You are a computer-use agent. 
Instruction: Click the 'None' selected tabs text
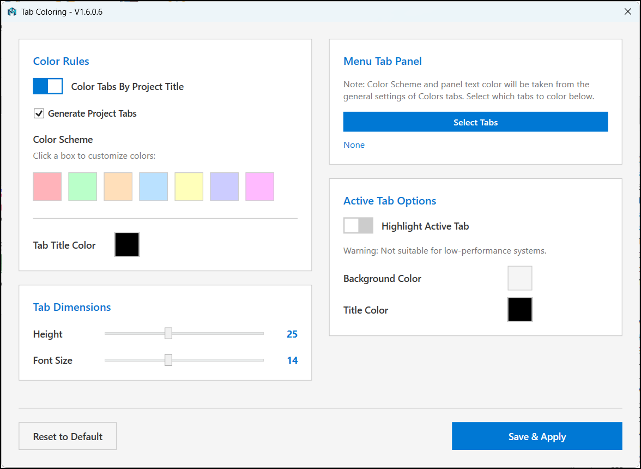tap(354, 145)
